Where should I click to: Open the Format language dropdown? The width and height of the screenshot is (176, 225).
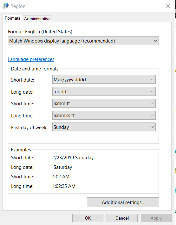tap(83, 41)
